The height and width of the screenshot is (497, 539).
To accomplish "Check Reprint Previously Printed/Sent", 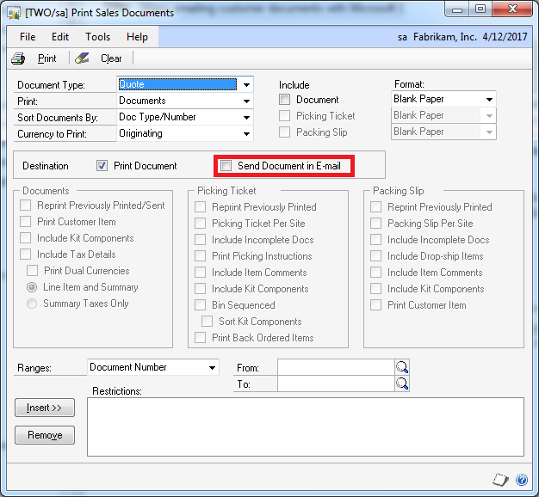I will pos(26,206).
